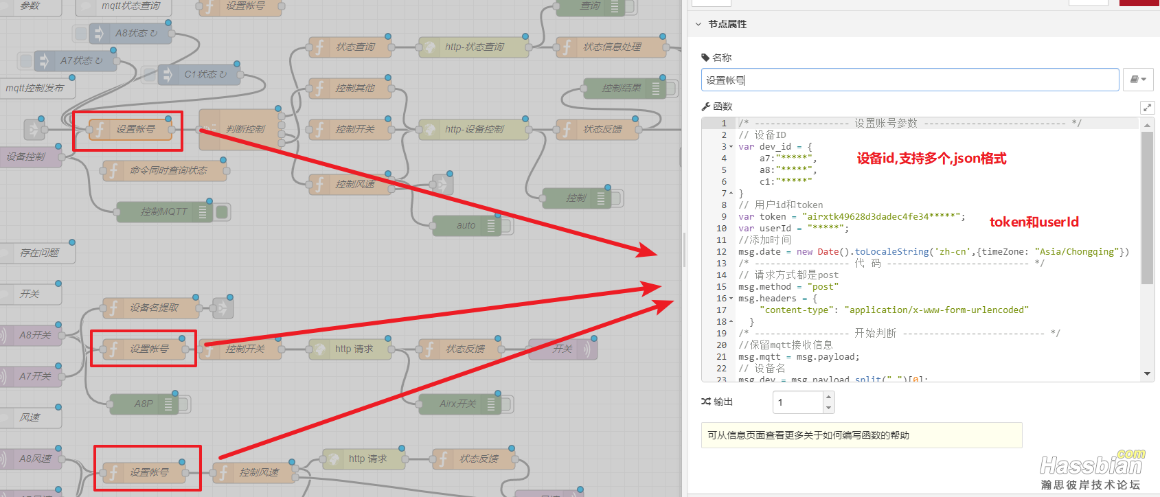
Task: Fold code at line 7 arrow
Action: 731,194
